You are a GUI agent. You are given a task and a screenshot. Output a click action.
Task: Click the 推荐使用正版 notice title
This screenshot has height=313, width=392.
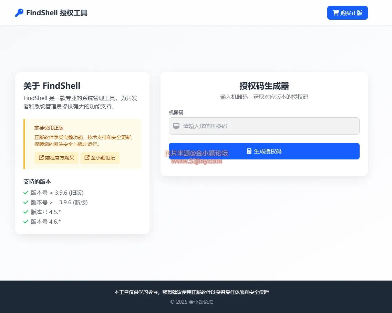pyautogui.click(x=49, y=128)
